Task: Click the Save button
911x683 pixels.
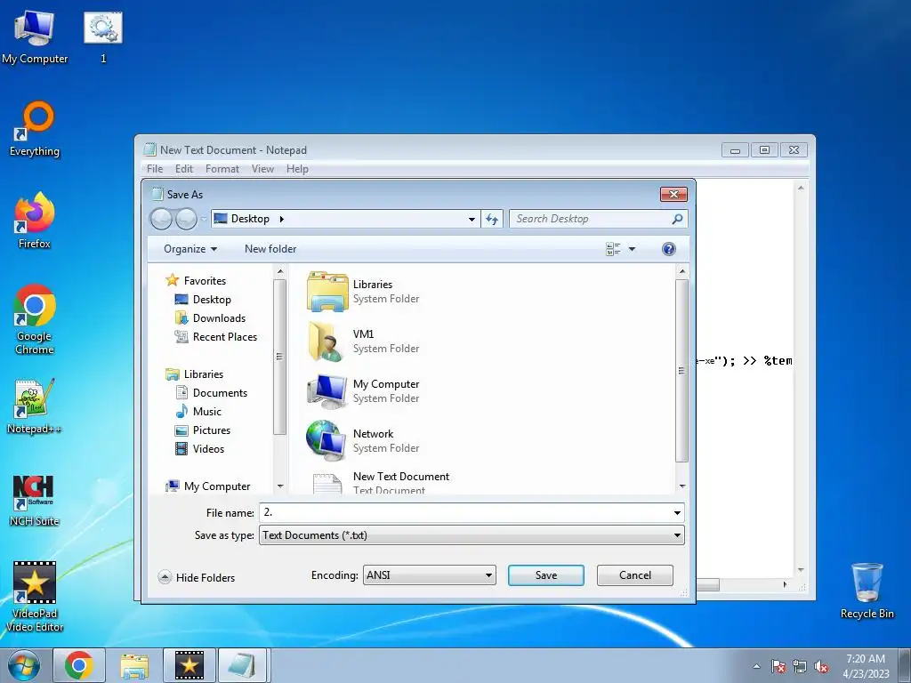Action: point(546,575)
